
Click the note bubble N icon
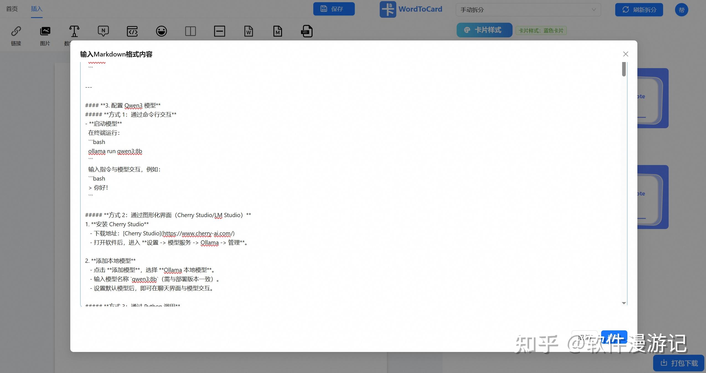[103, 31]
